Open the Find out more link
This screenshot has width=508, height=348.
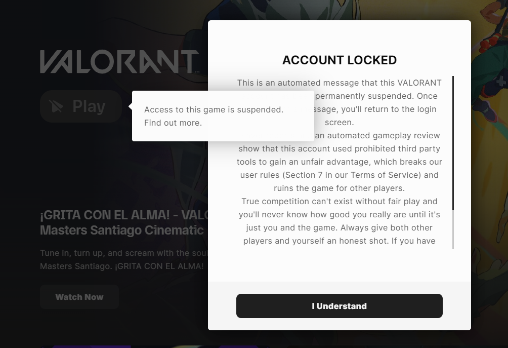[x=173, y=123]
